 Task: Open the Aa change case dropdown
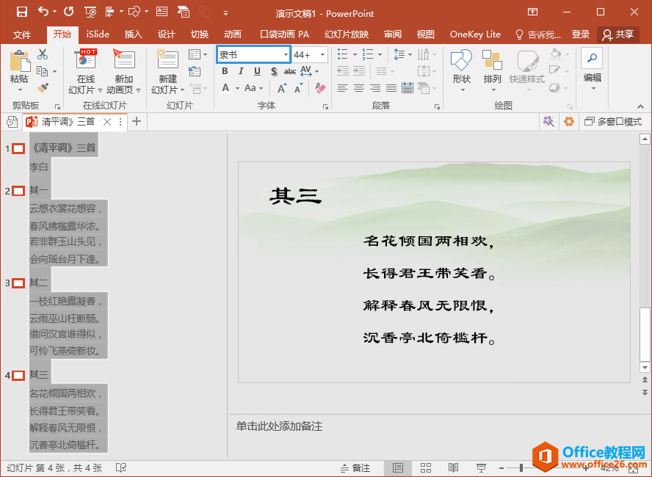[253, 88]
